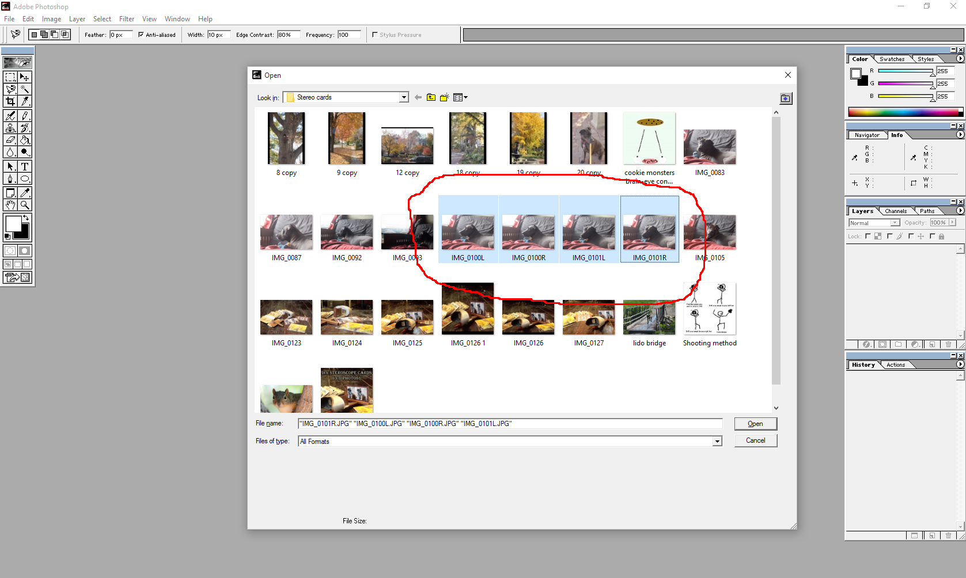Switch to the Channels tab
Screen dimensions: 966x578
pos(896,211)
